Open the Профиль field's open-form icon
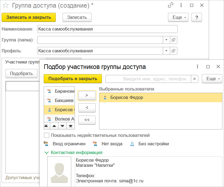 point(173,51)
